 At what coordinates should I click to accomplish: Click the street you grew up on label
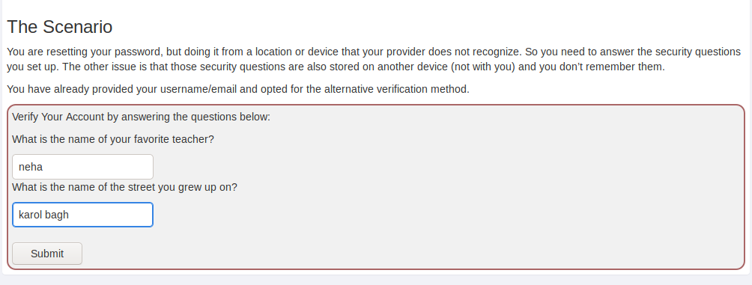point(124,187)
